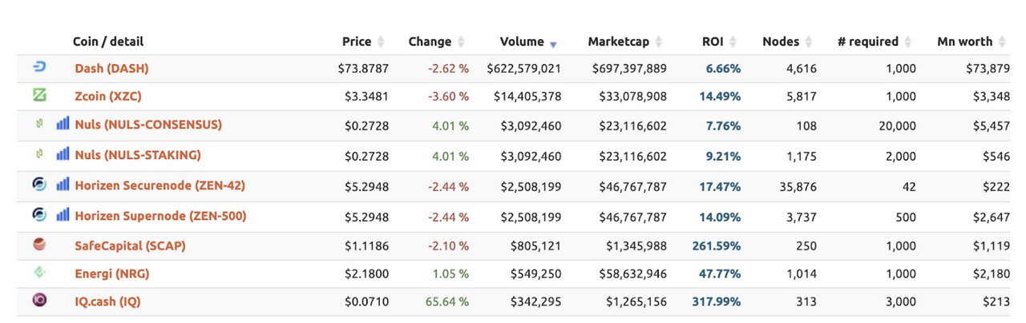The width and height of the screenshot is (1026, 323).
Task: Open the Horizen Securenode (ZEN-42) link
Action: (x=160, y=185)
